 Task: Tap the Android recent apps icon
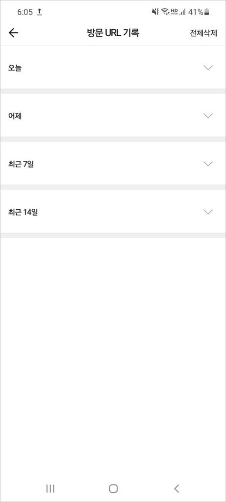(x=50, y=488)
